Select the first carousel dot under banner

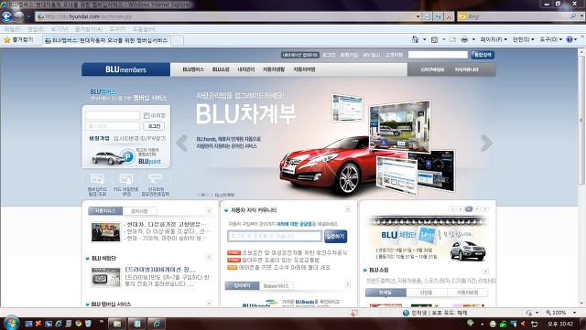tap(199, 195)
